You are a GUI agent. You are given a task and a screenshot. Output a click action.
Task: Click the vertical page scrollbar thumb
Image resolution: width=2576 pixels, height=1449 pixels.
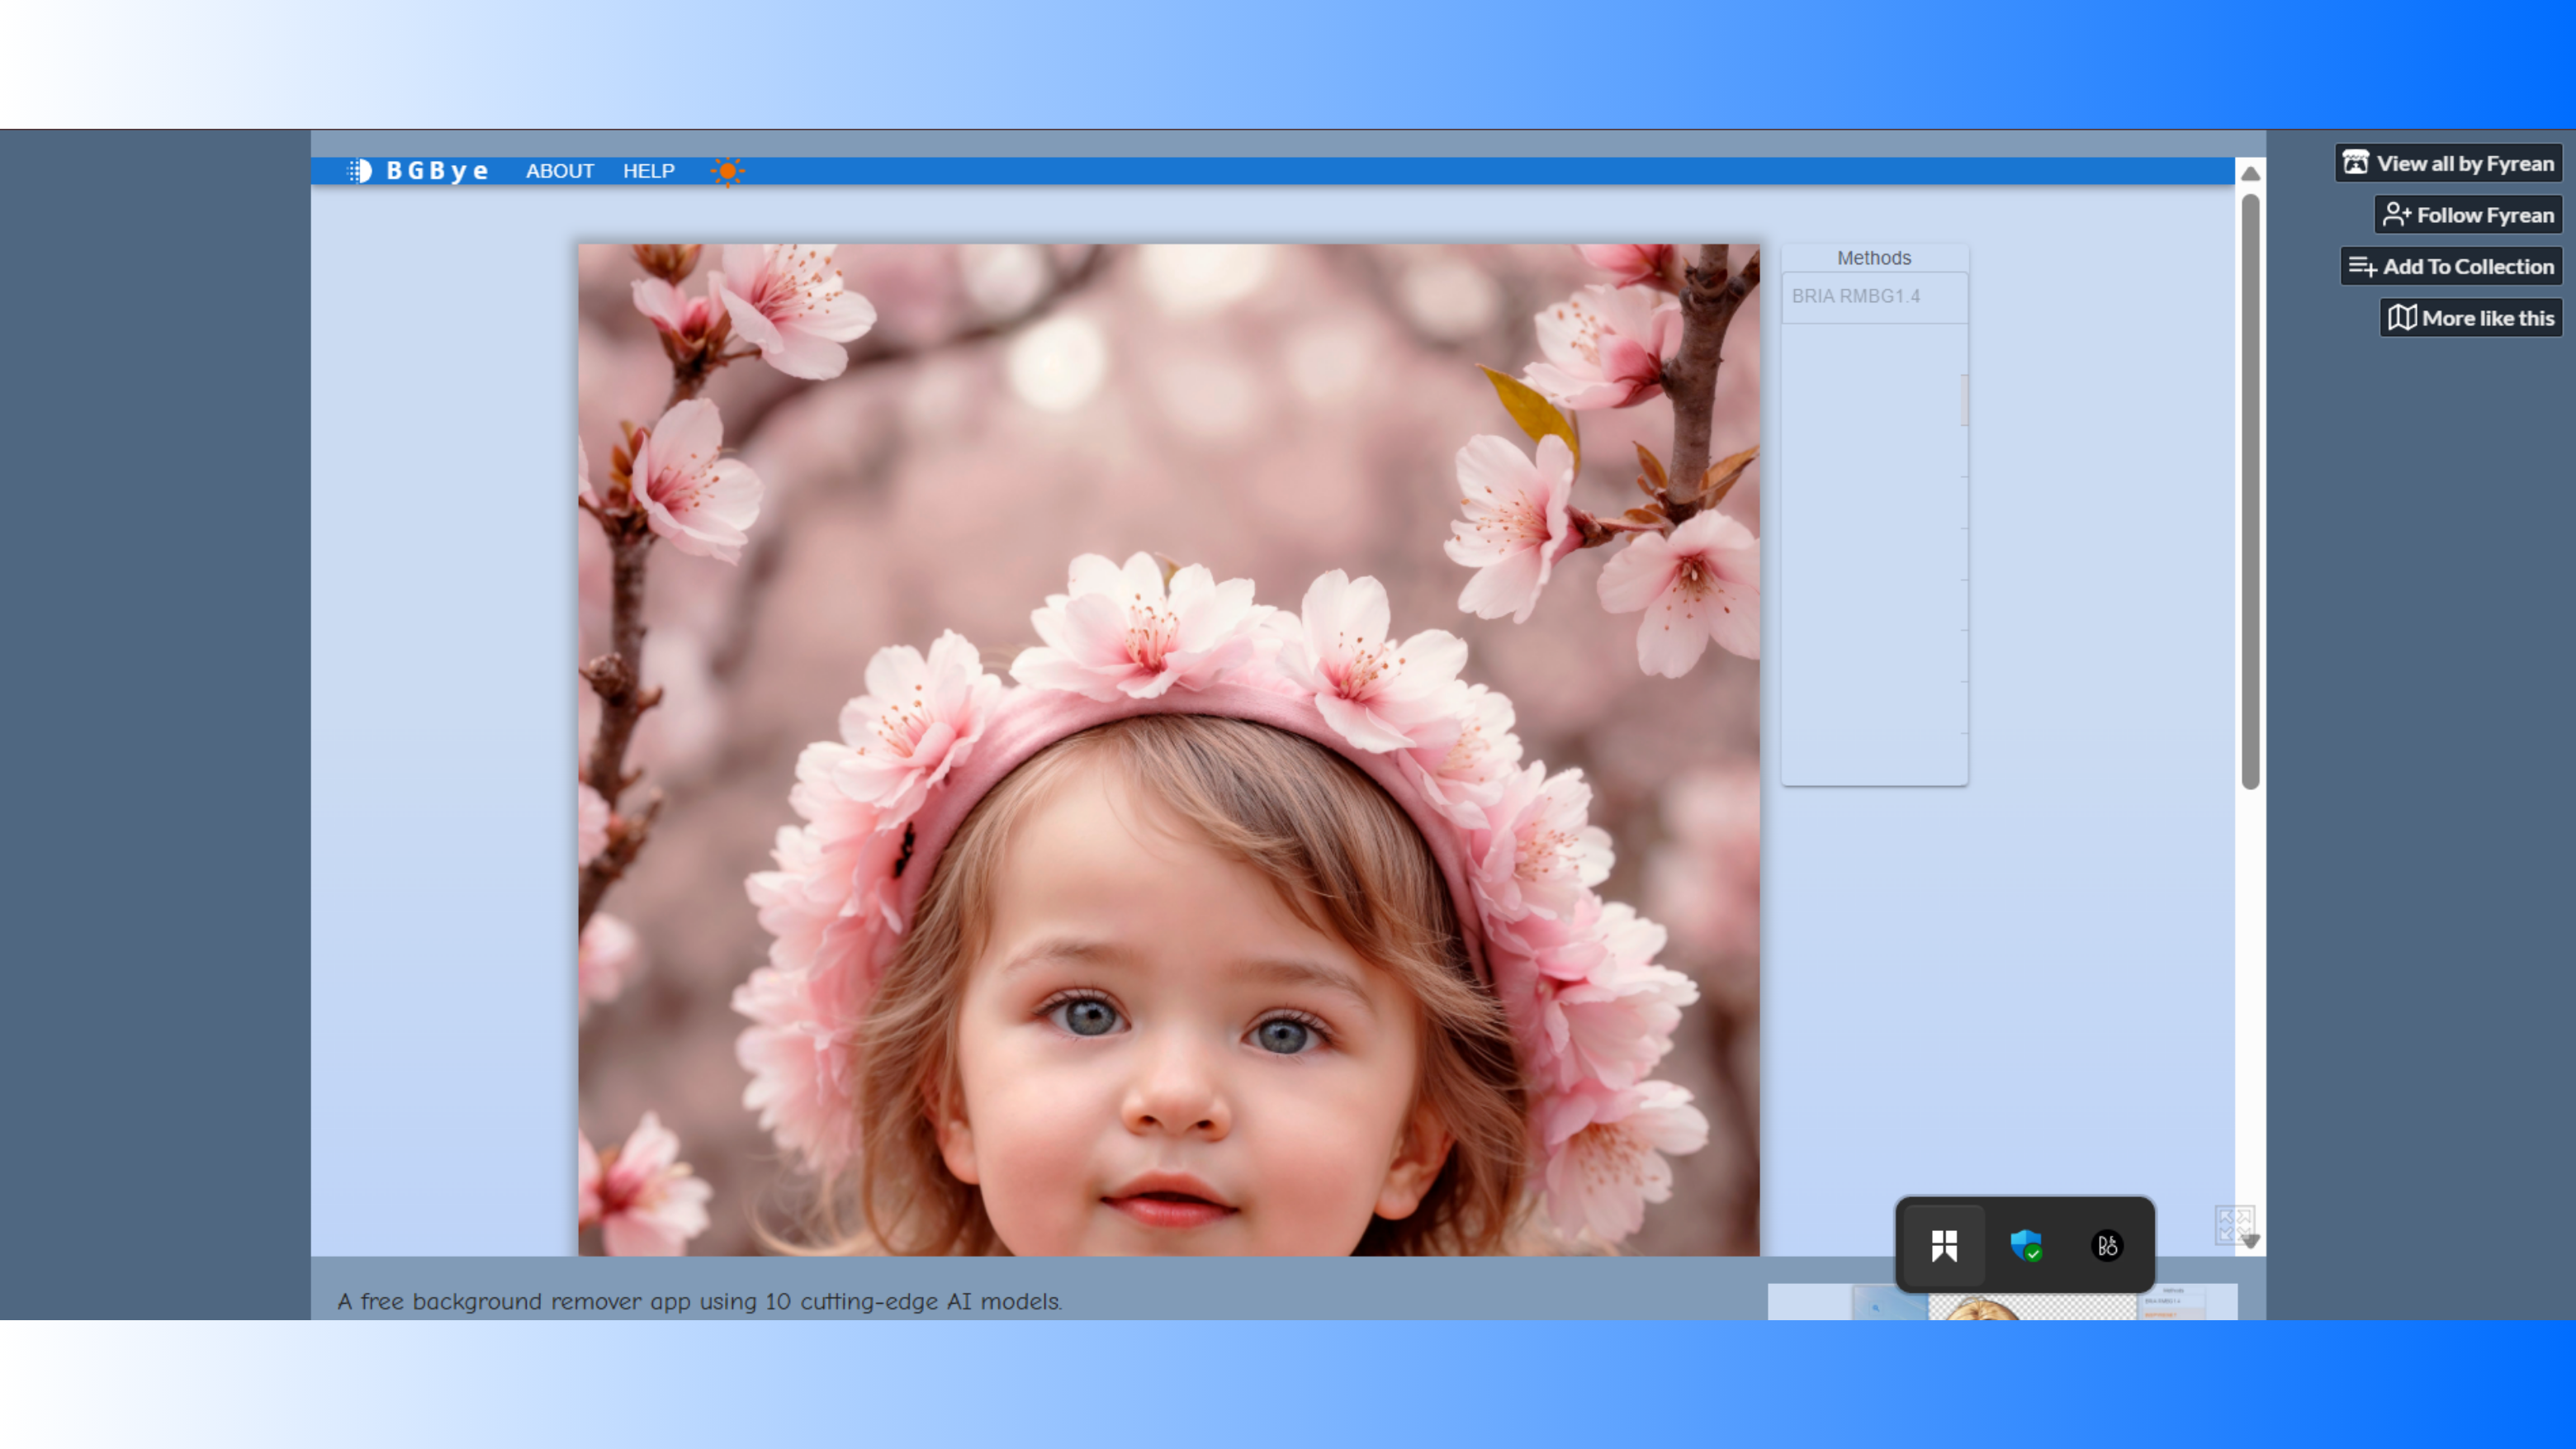[x=2250, y=490]
